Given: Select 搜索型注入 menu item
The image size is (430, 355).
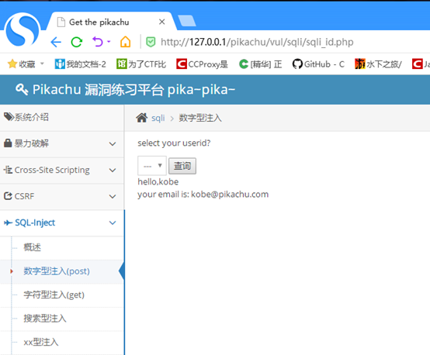Looking at the screenshot, I should tap(45, 319).
